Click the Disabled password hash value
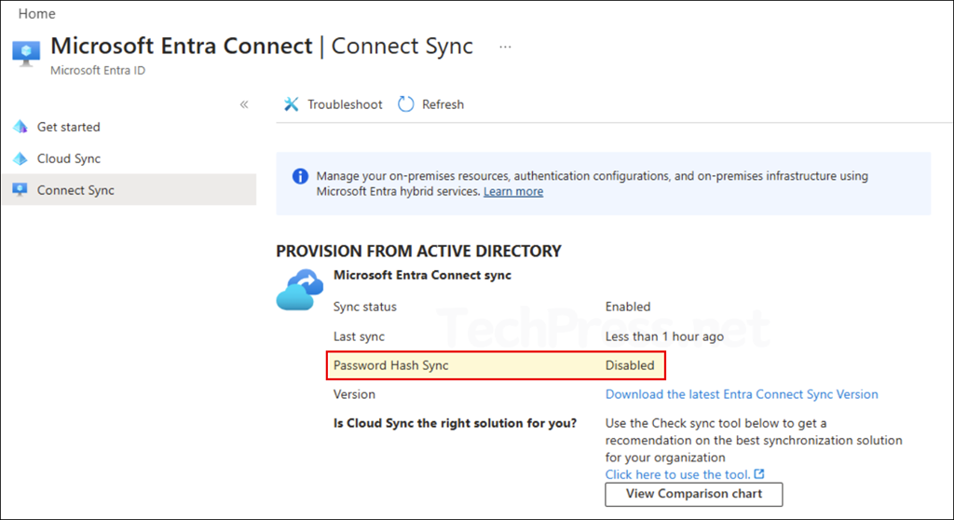The image size is (954, 520). (630, 365)
